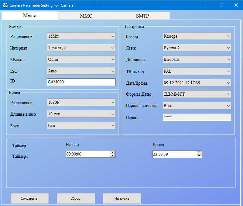This screenshot has height=206, width=243.
Task: Toggle the Звук dropdown set to Вкл
Action: coord(81,125)
